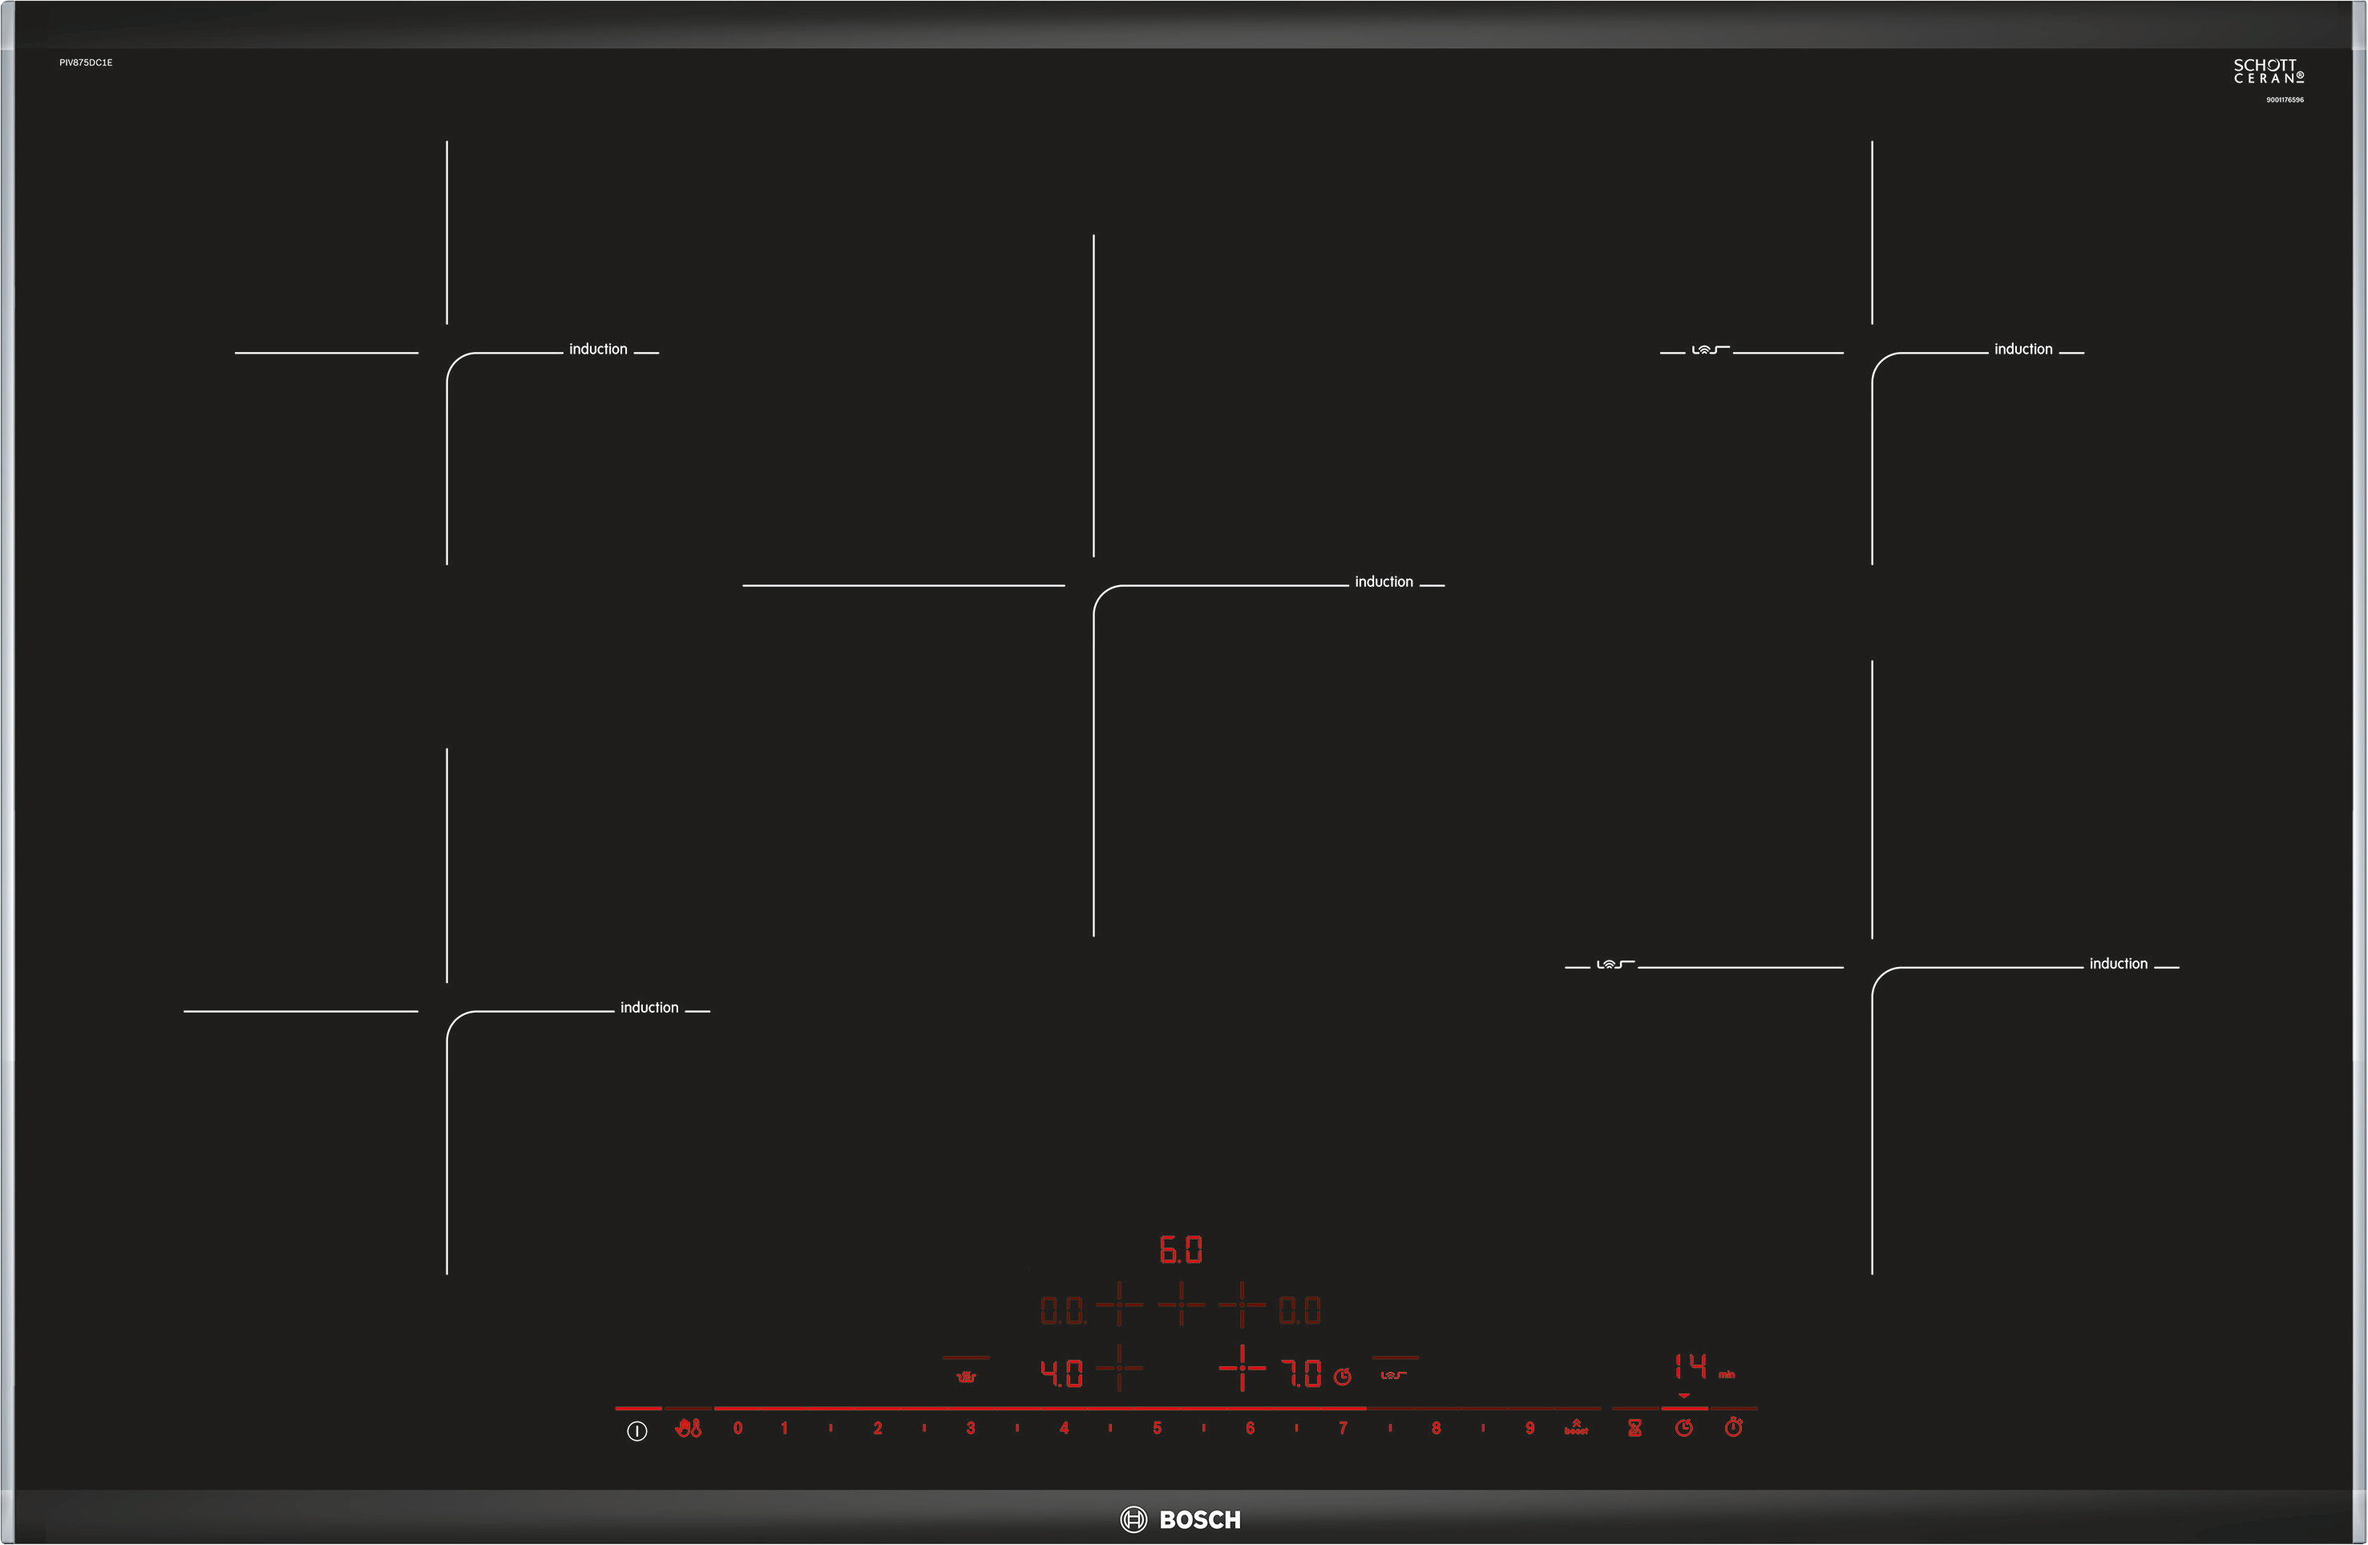
Task: Click the model number PIV875DC1E
Action: [x=86, y=63]
